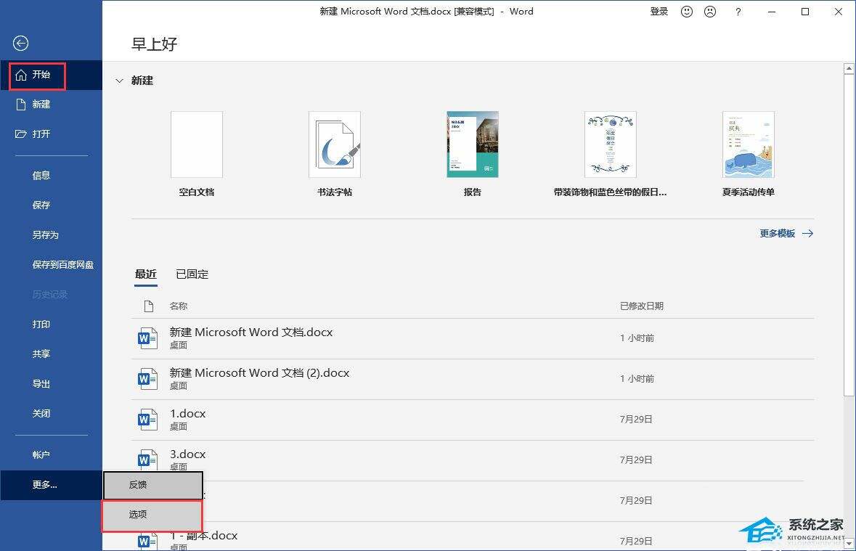Choose 反馈 from the popup menu

tap(153, 485)
